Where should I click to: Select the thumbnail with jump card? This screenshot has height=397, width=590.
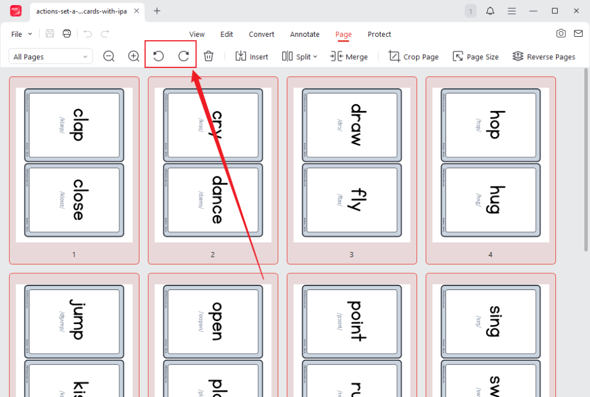74,335
